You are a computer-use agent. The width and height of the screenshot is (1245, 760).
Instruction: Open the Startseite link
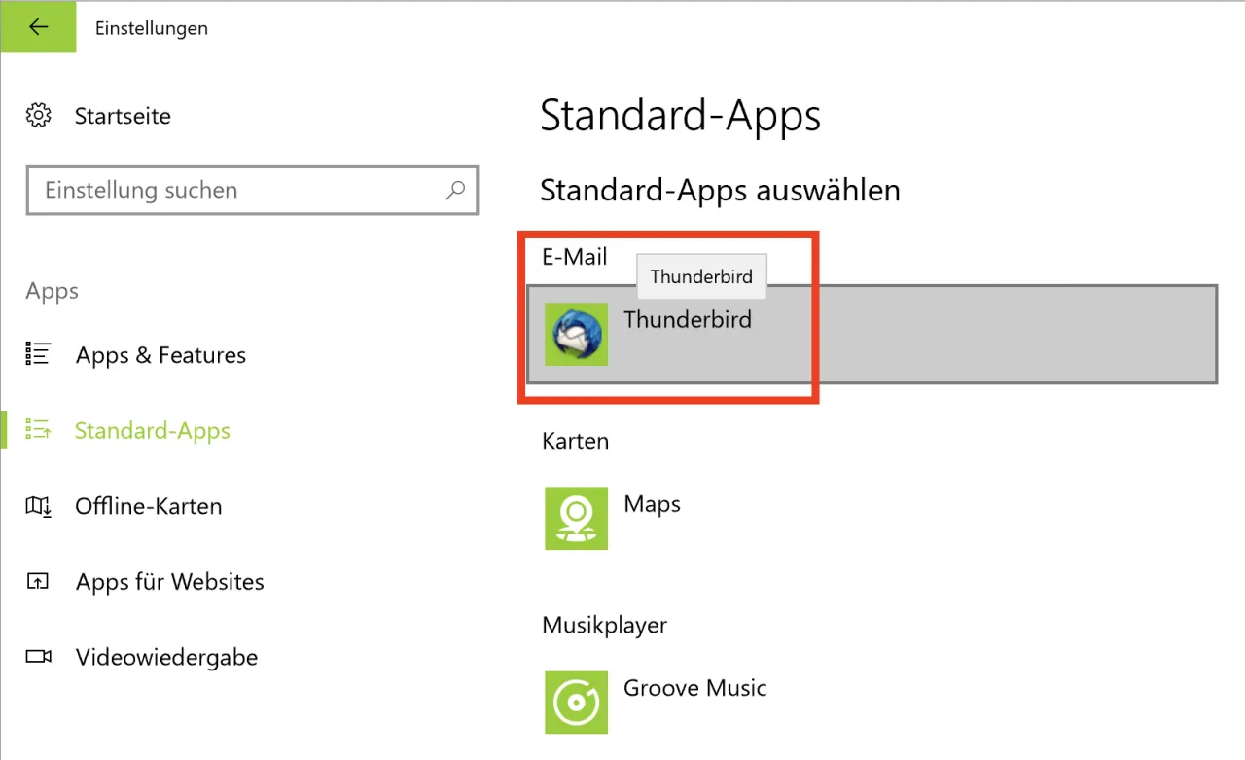pos(123,116)
